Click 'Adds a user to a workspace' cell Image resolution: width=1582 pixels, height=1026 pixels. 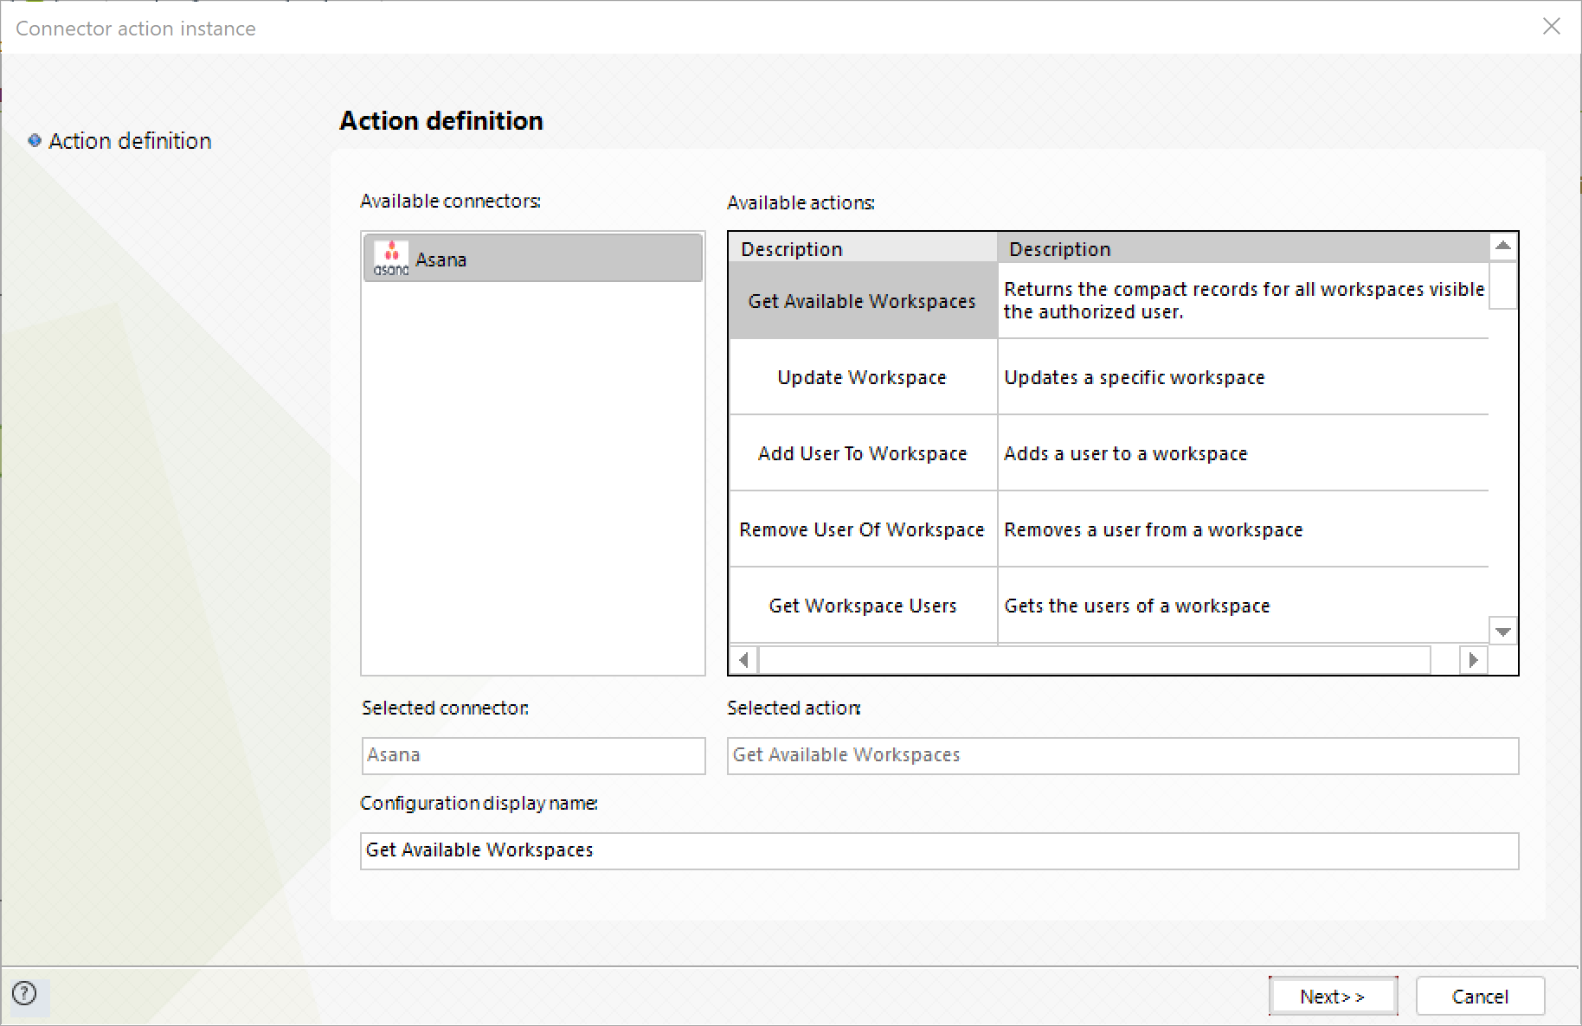[x=1243, y=453]
